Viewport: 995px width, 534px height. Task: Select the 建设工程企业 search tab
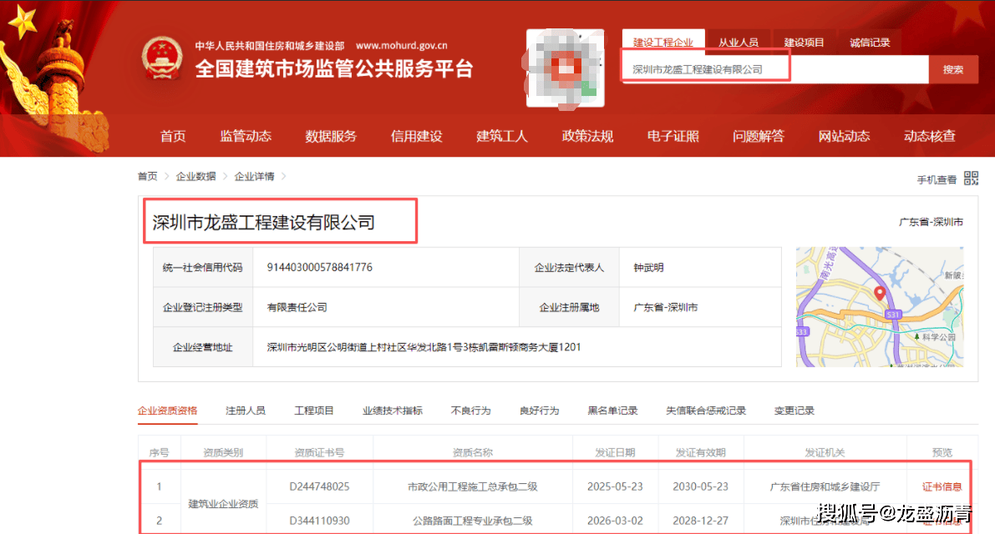tap(663, 43)
